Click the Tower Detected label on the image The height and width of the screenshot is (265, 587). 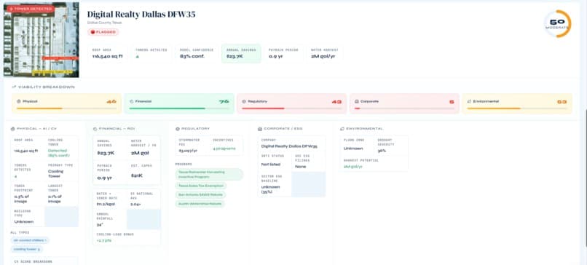31,9
